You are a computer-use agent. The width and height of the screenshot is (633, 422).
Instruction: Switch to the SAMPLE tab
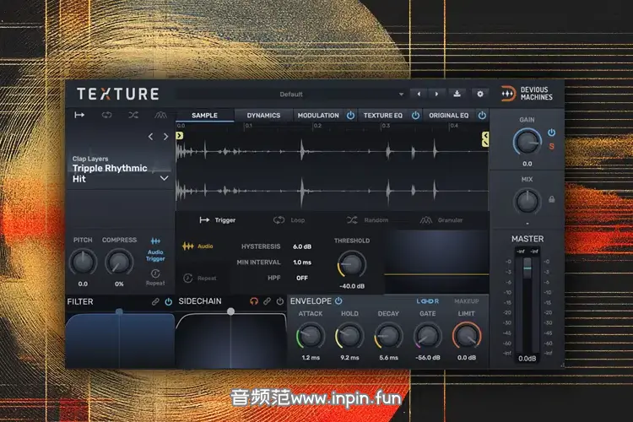coord(205,116)
